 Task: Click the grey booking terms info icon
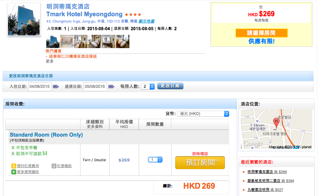54,166
